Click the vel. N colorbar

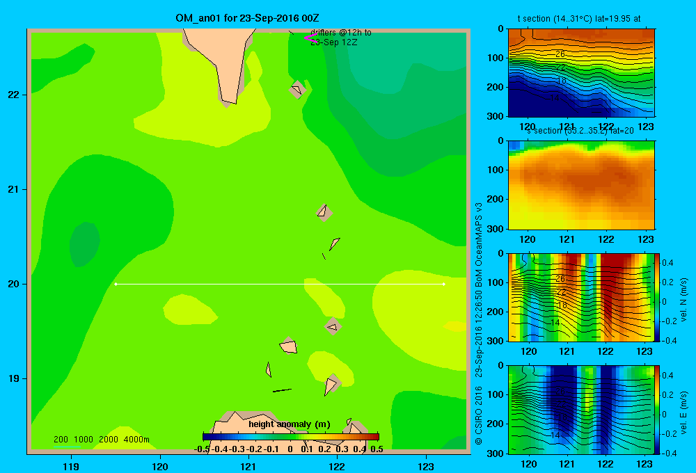pos(658,297)
